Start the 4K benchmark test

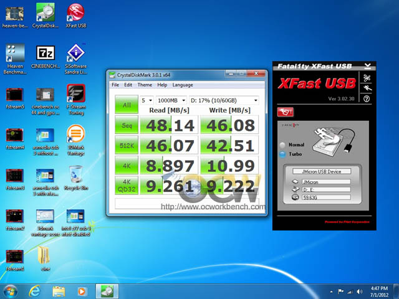pyautogui.click(x=127, y=165)
